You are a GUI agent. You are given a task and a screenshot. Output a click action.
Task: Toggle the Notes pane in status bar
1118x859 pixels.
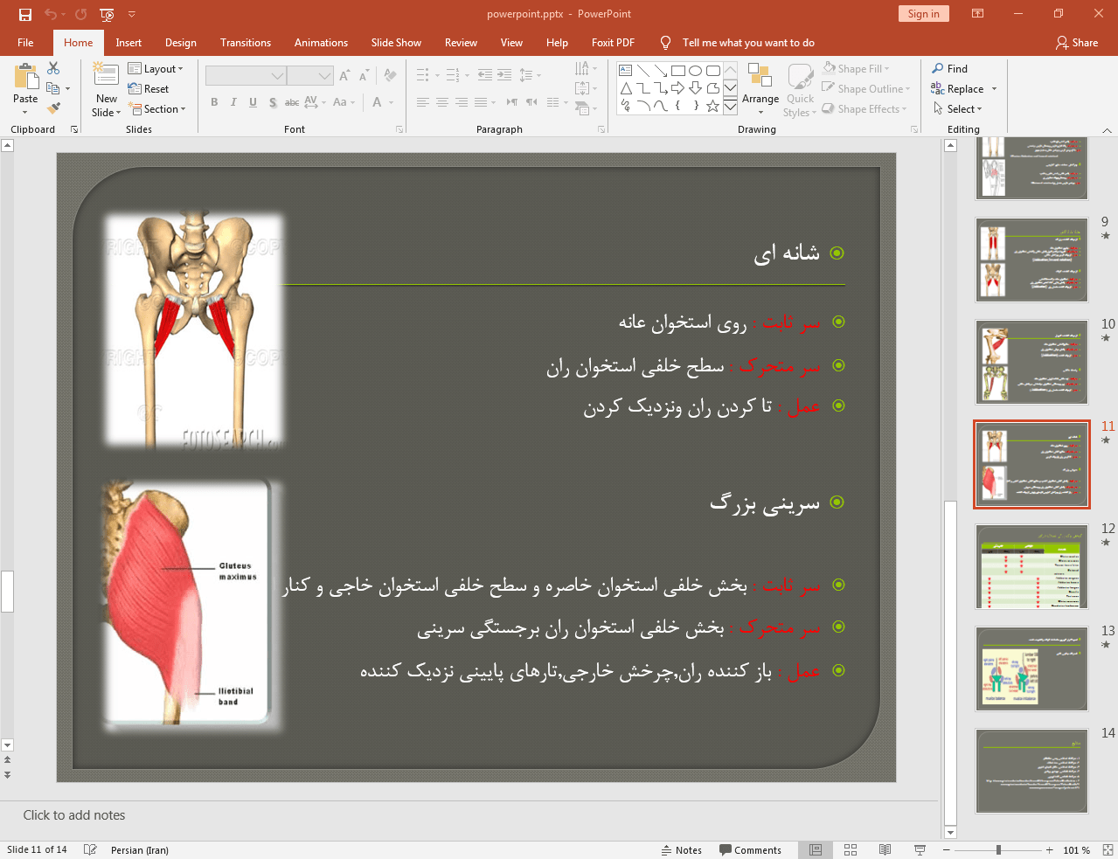pos(682,850)
